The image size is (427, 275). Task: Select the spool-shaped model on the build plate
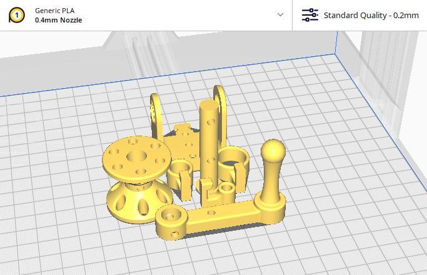[138, 180]
